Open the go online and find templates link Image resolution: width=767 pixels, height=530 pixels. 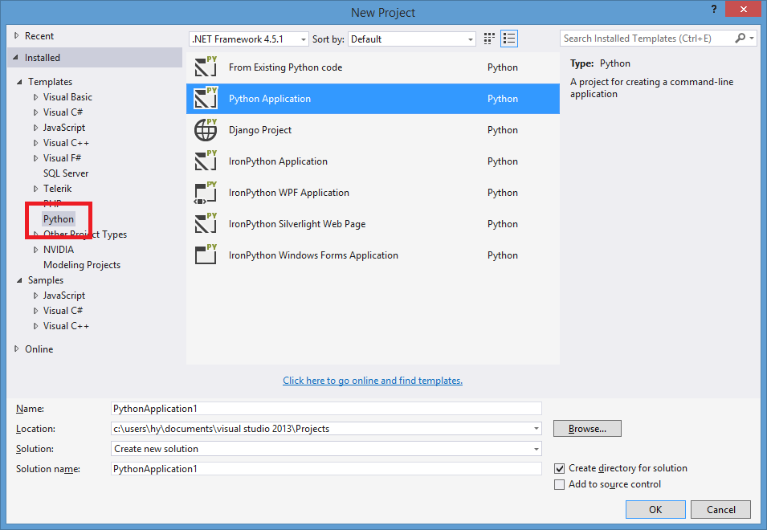373,381
